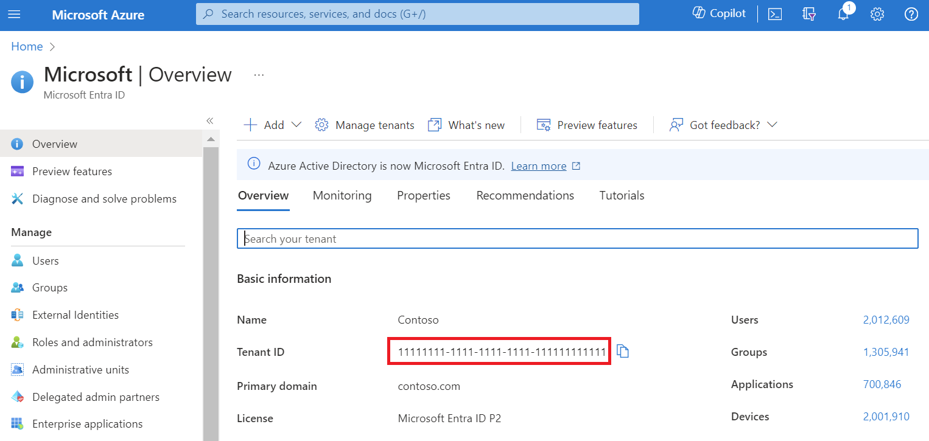The width and height of the screenshot is (929, 441).
Task: Switch to the Tutorials tab
Action: (622, 195)
